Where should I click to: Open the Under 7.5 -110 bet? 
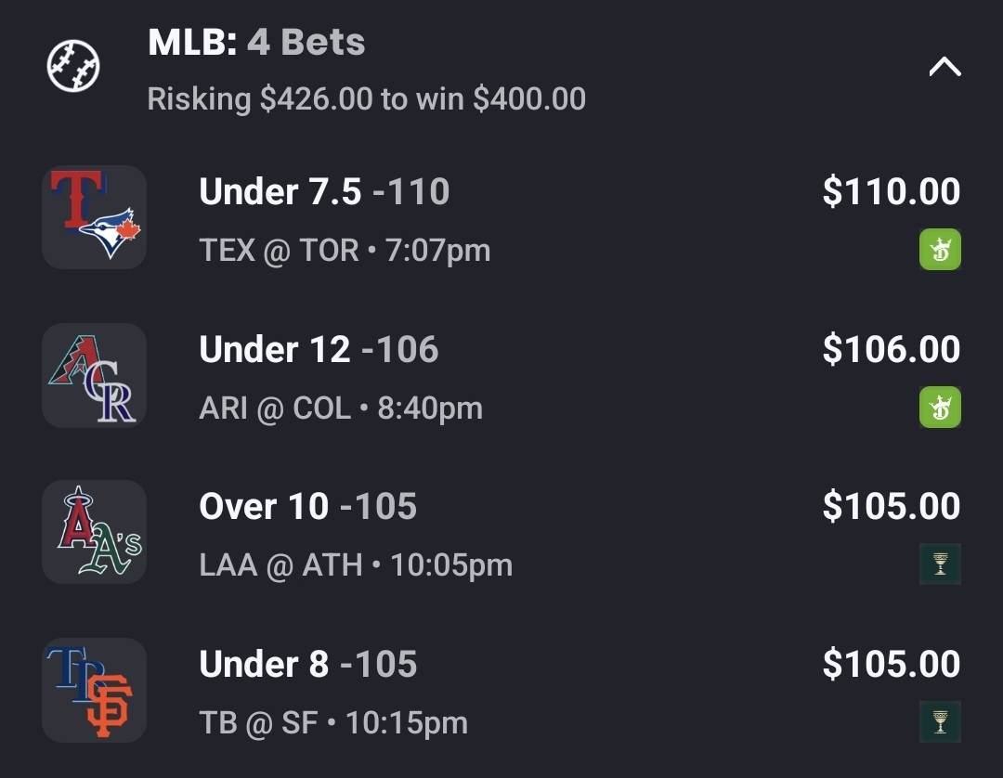click(324, 192)
